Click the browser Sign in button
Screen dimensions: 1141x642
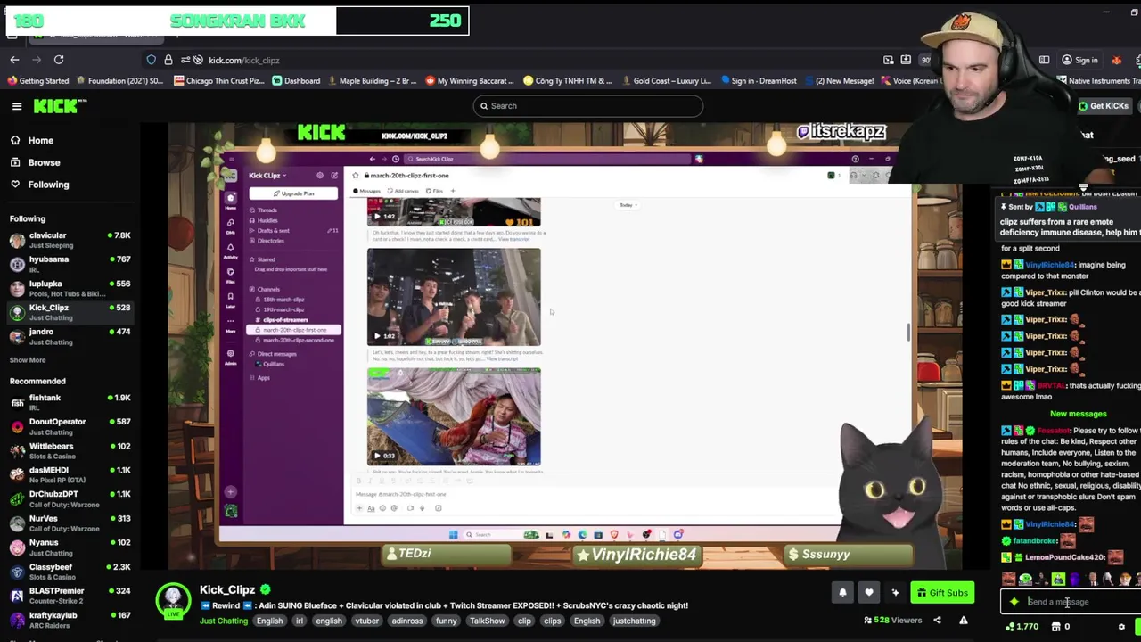[x=1079, y=60]
